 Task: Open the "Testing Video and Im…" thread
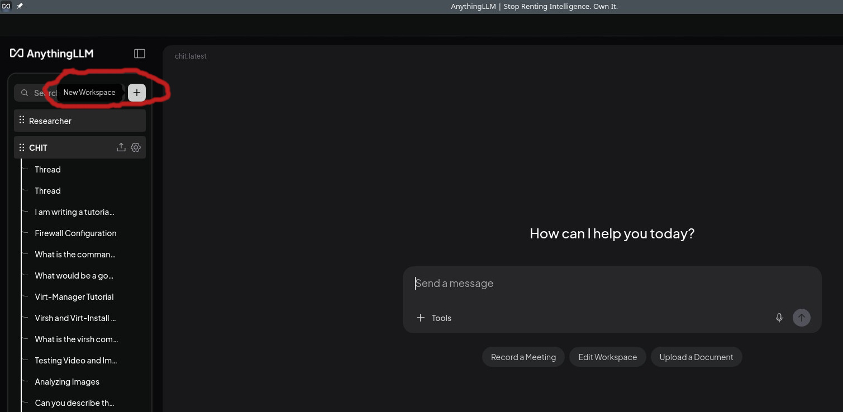76,361
